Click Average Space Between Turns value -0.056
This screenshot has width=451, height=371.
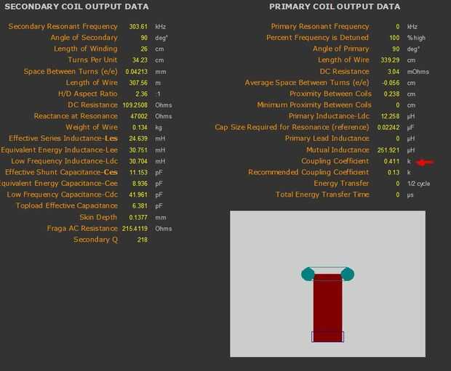pyautogui.click(x=391, y=83)
